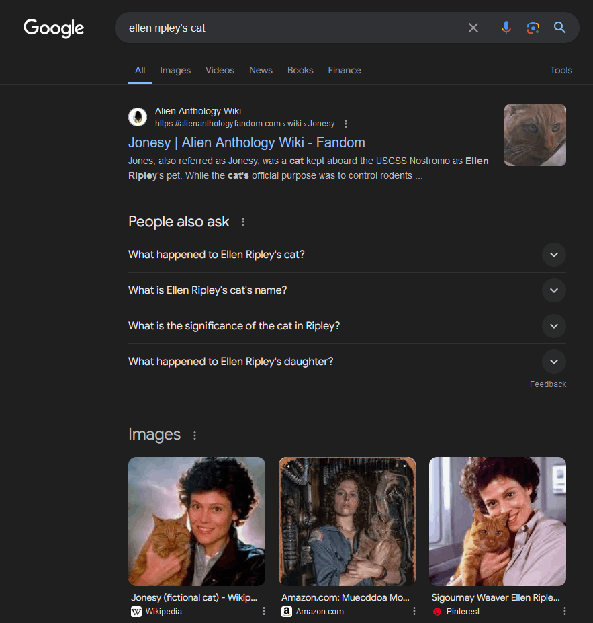593x623 pixels.
Task: Open the Wikipedia Jonesy image thumbnail
Action: [197, 522]
